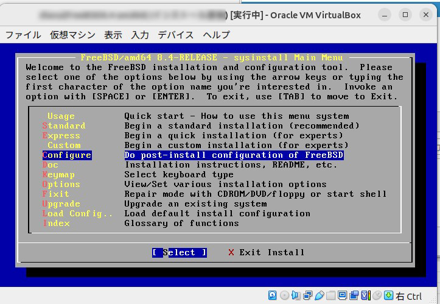Click the mouse integration status icon
Image resolution: width=440 pixels, height=304 pixels.
[x=377, y=295]
